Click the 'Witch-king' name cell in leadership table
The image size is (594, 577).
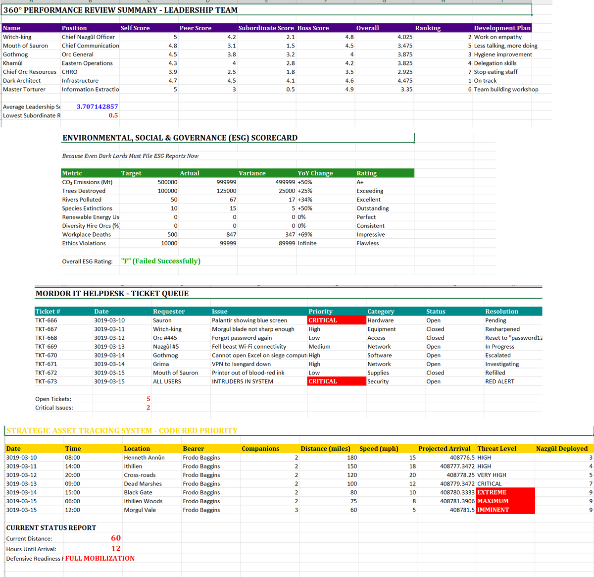point(31,37)
